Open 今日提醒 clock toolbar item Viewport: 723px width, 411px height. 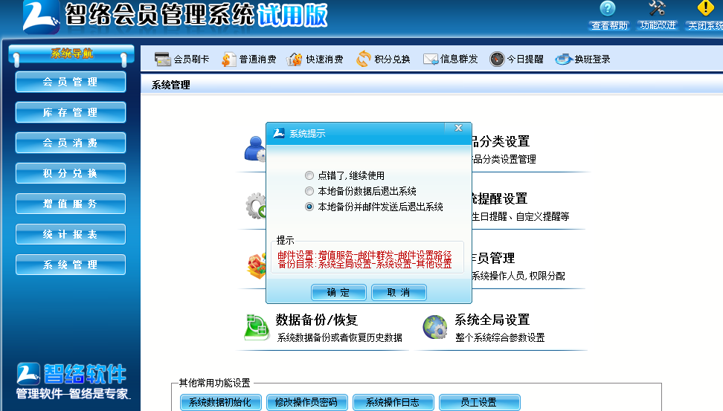coord(516,59)
